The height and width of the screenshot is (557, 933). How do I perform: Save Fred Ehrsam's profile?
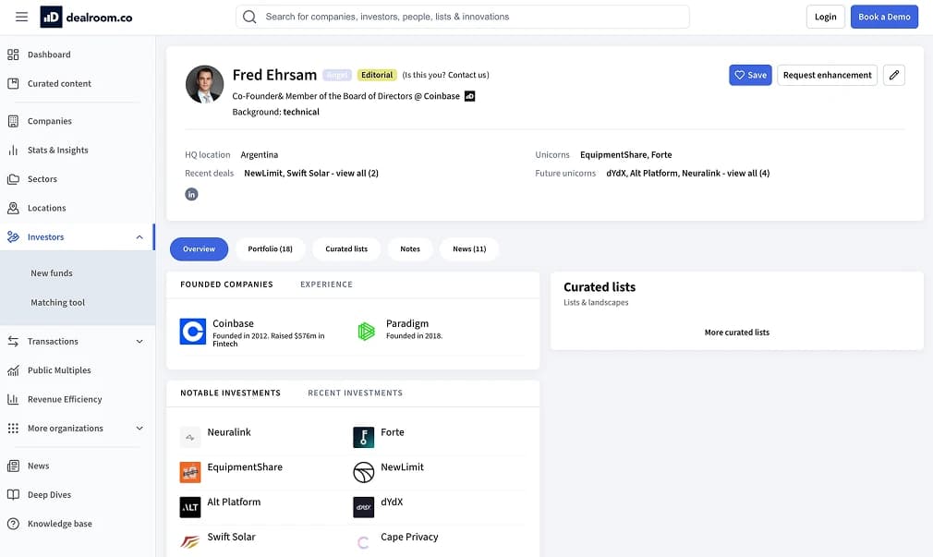pos(750,75)
